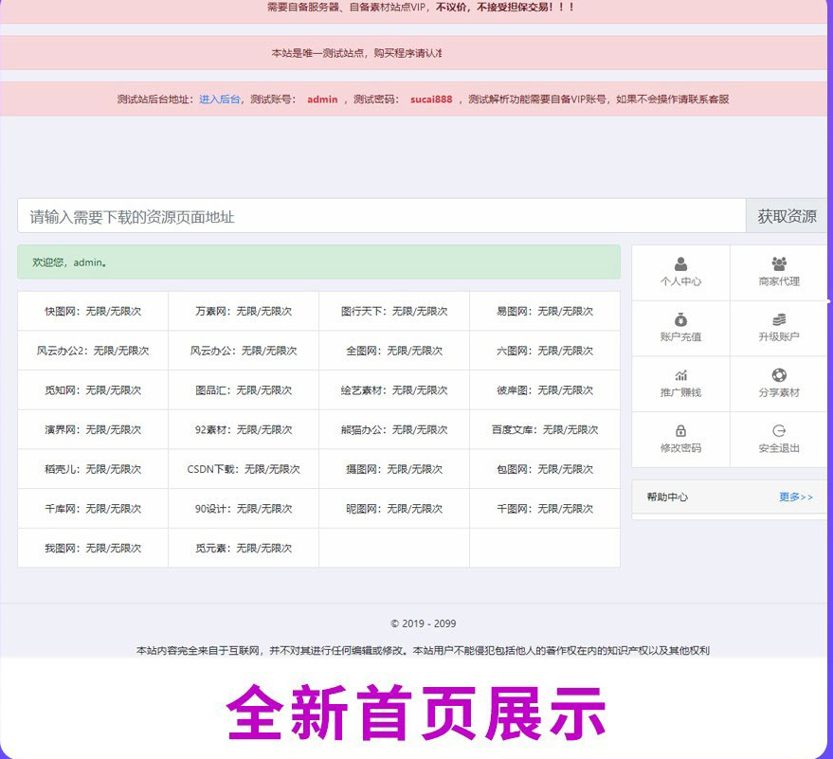Click the 千图网 cell

point(545,509)
